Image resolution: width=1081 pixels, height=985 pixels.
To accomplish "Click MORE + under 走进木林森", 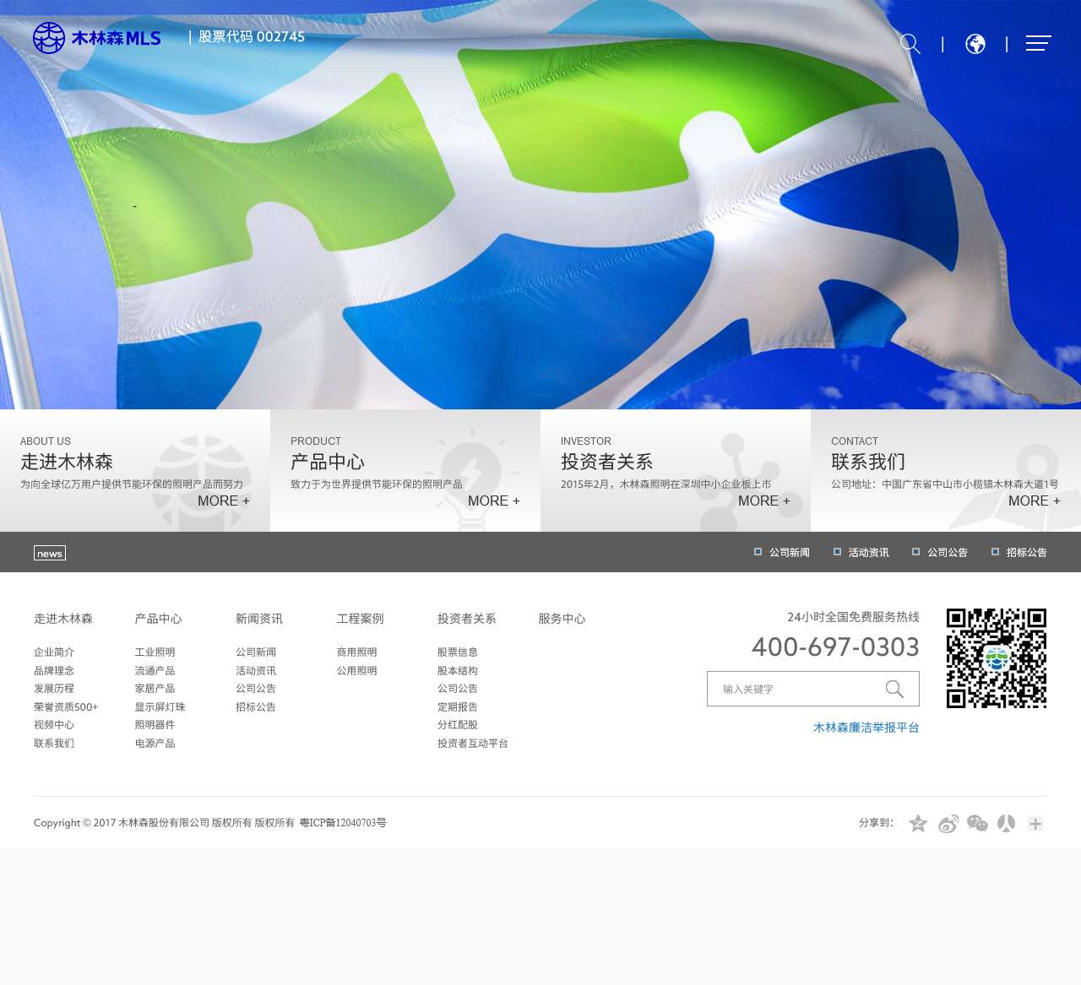I will [x=224, y=501].
